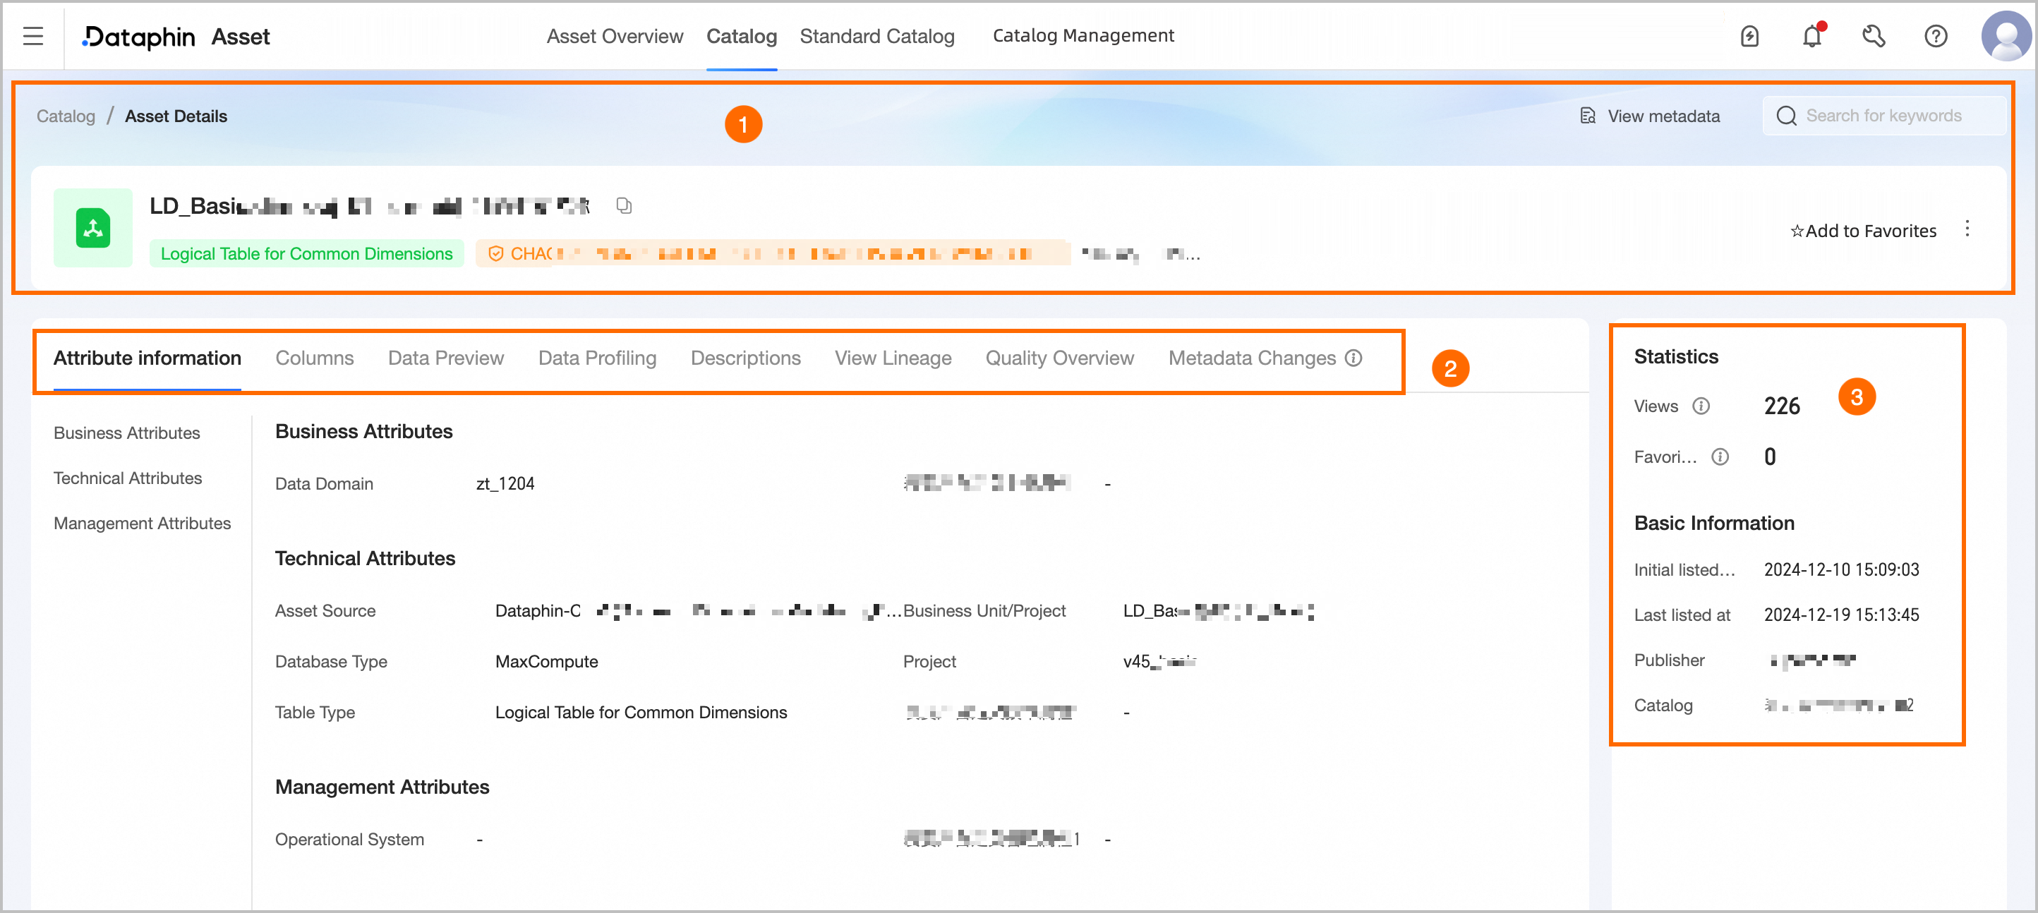Click the shield icon in CHAC tag
Viewport: 2038px width, 913px height.
496,254
